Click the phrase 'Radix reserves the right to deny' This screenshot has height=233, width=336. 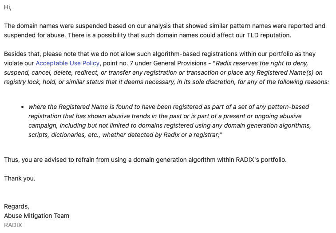pos(262,63)
